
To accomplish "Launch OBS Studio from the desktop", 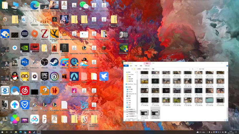I will (x=44, y=62).
